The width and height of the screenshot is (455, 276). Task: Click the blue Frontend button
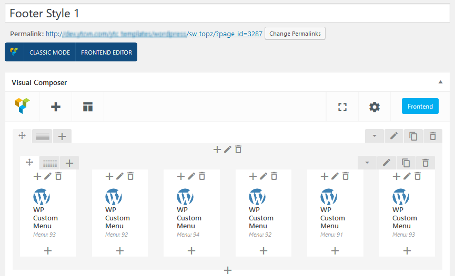pyautogui.click(x=420, y=106)
